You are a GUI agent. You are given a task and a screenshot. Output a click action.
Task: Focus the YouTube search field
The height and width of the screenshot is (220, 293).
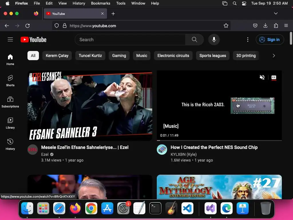pyautogui.click(x=130, y=40)
